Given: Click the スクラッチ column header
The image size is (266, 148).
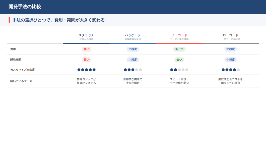Looking at the screenshot, I should coord(86,35).
